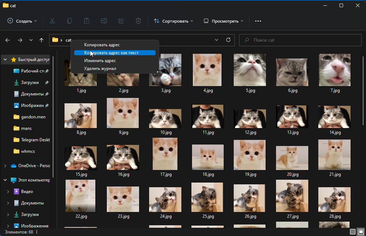Select Видео under Этот компьютер
This screenshot has width=366, height=236.
coord(23,192)
